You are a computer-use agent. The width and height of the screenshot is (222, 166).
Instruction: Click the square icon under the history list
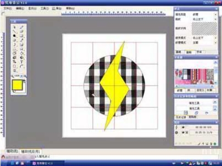(x=186, y=113)
